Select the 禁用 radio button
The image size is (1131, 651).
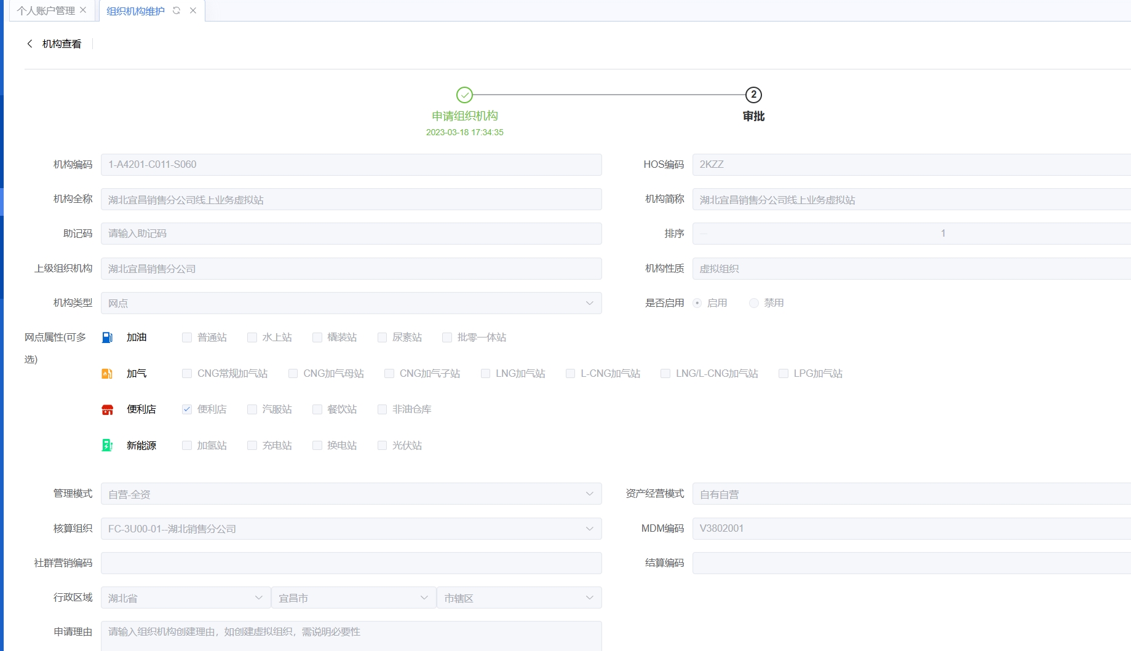754,303
